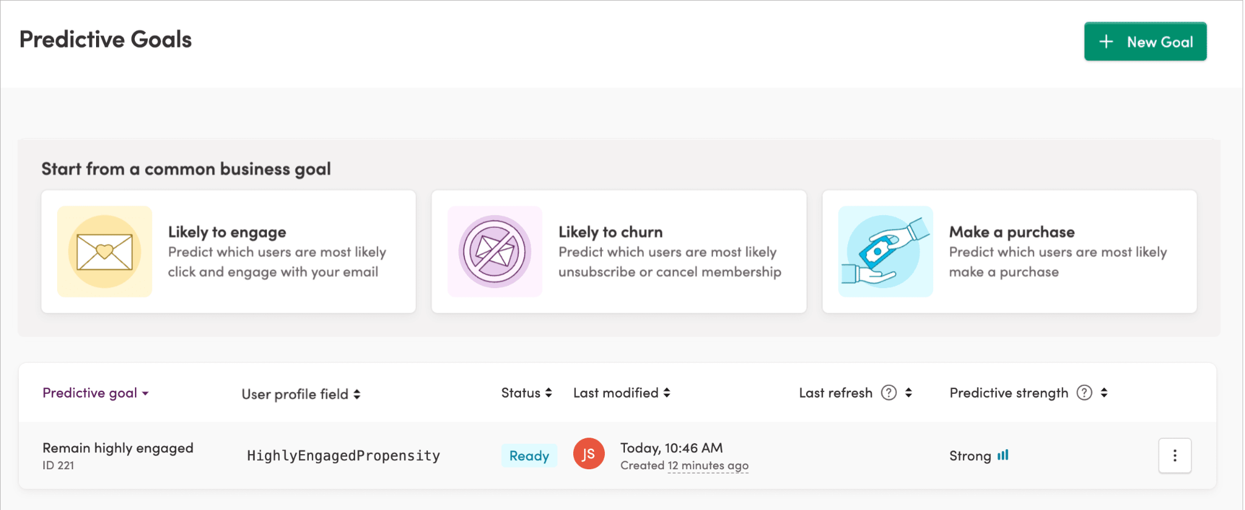Sort the table by Status

pyautogui.click(x=526, y=393)
